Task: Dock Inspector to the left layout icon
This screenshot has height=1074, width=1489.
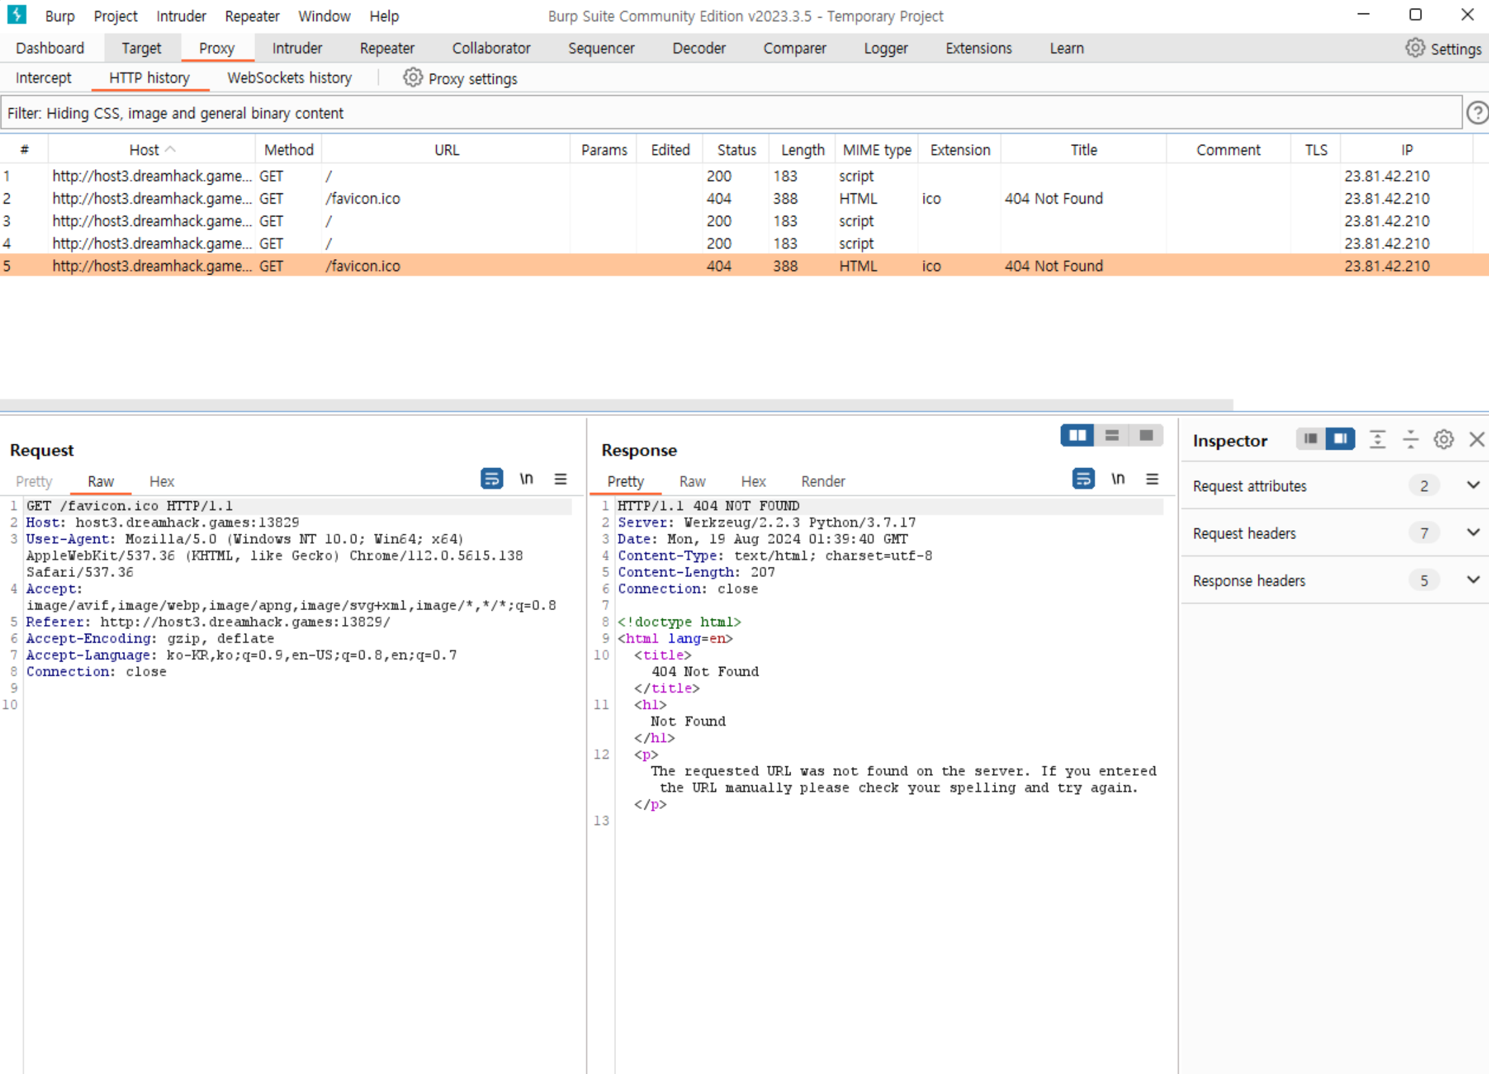Action: click(x=1310, y=439)
